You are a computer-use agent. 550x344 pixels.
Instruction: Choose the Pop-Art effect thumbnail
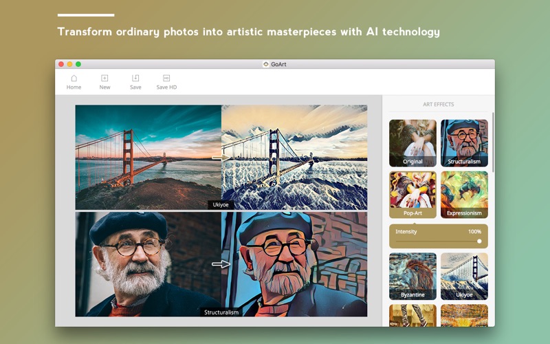coord(412,195)
